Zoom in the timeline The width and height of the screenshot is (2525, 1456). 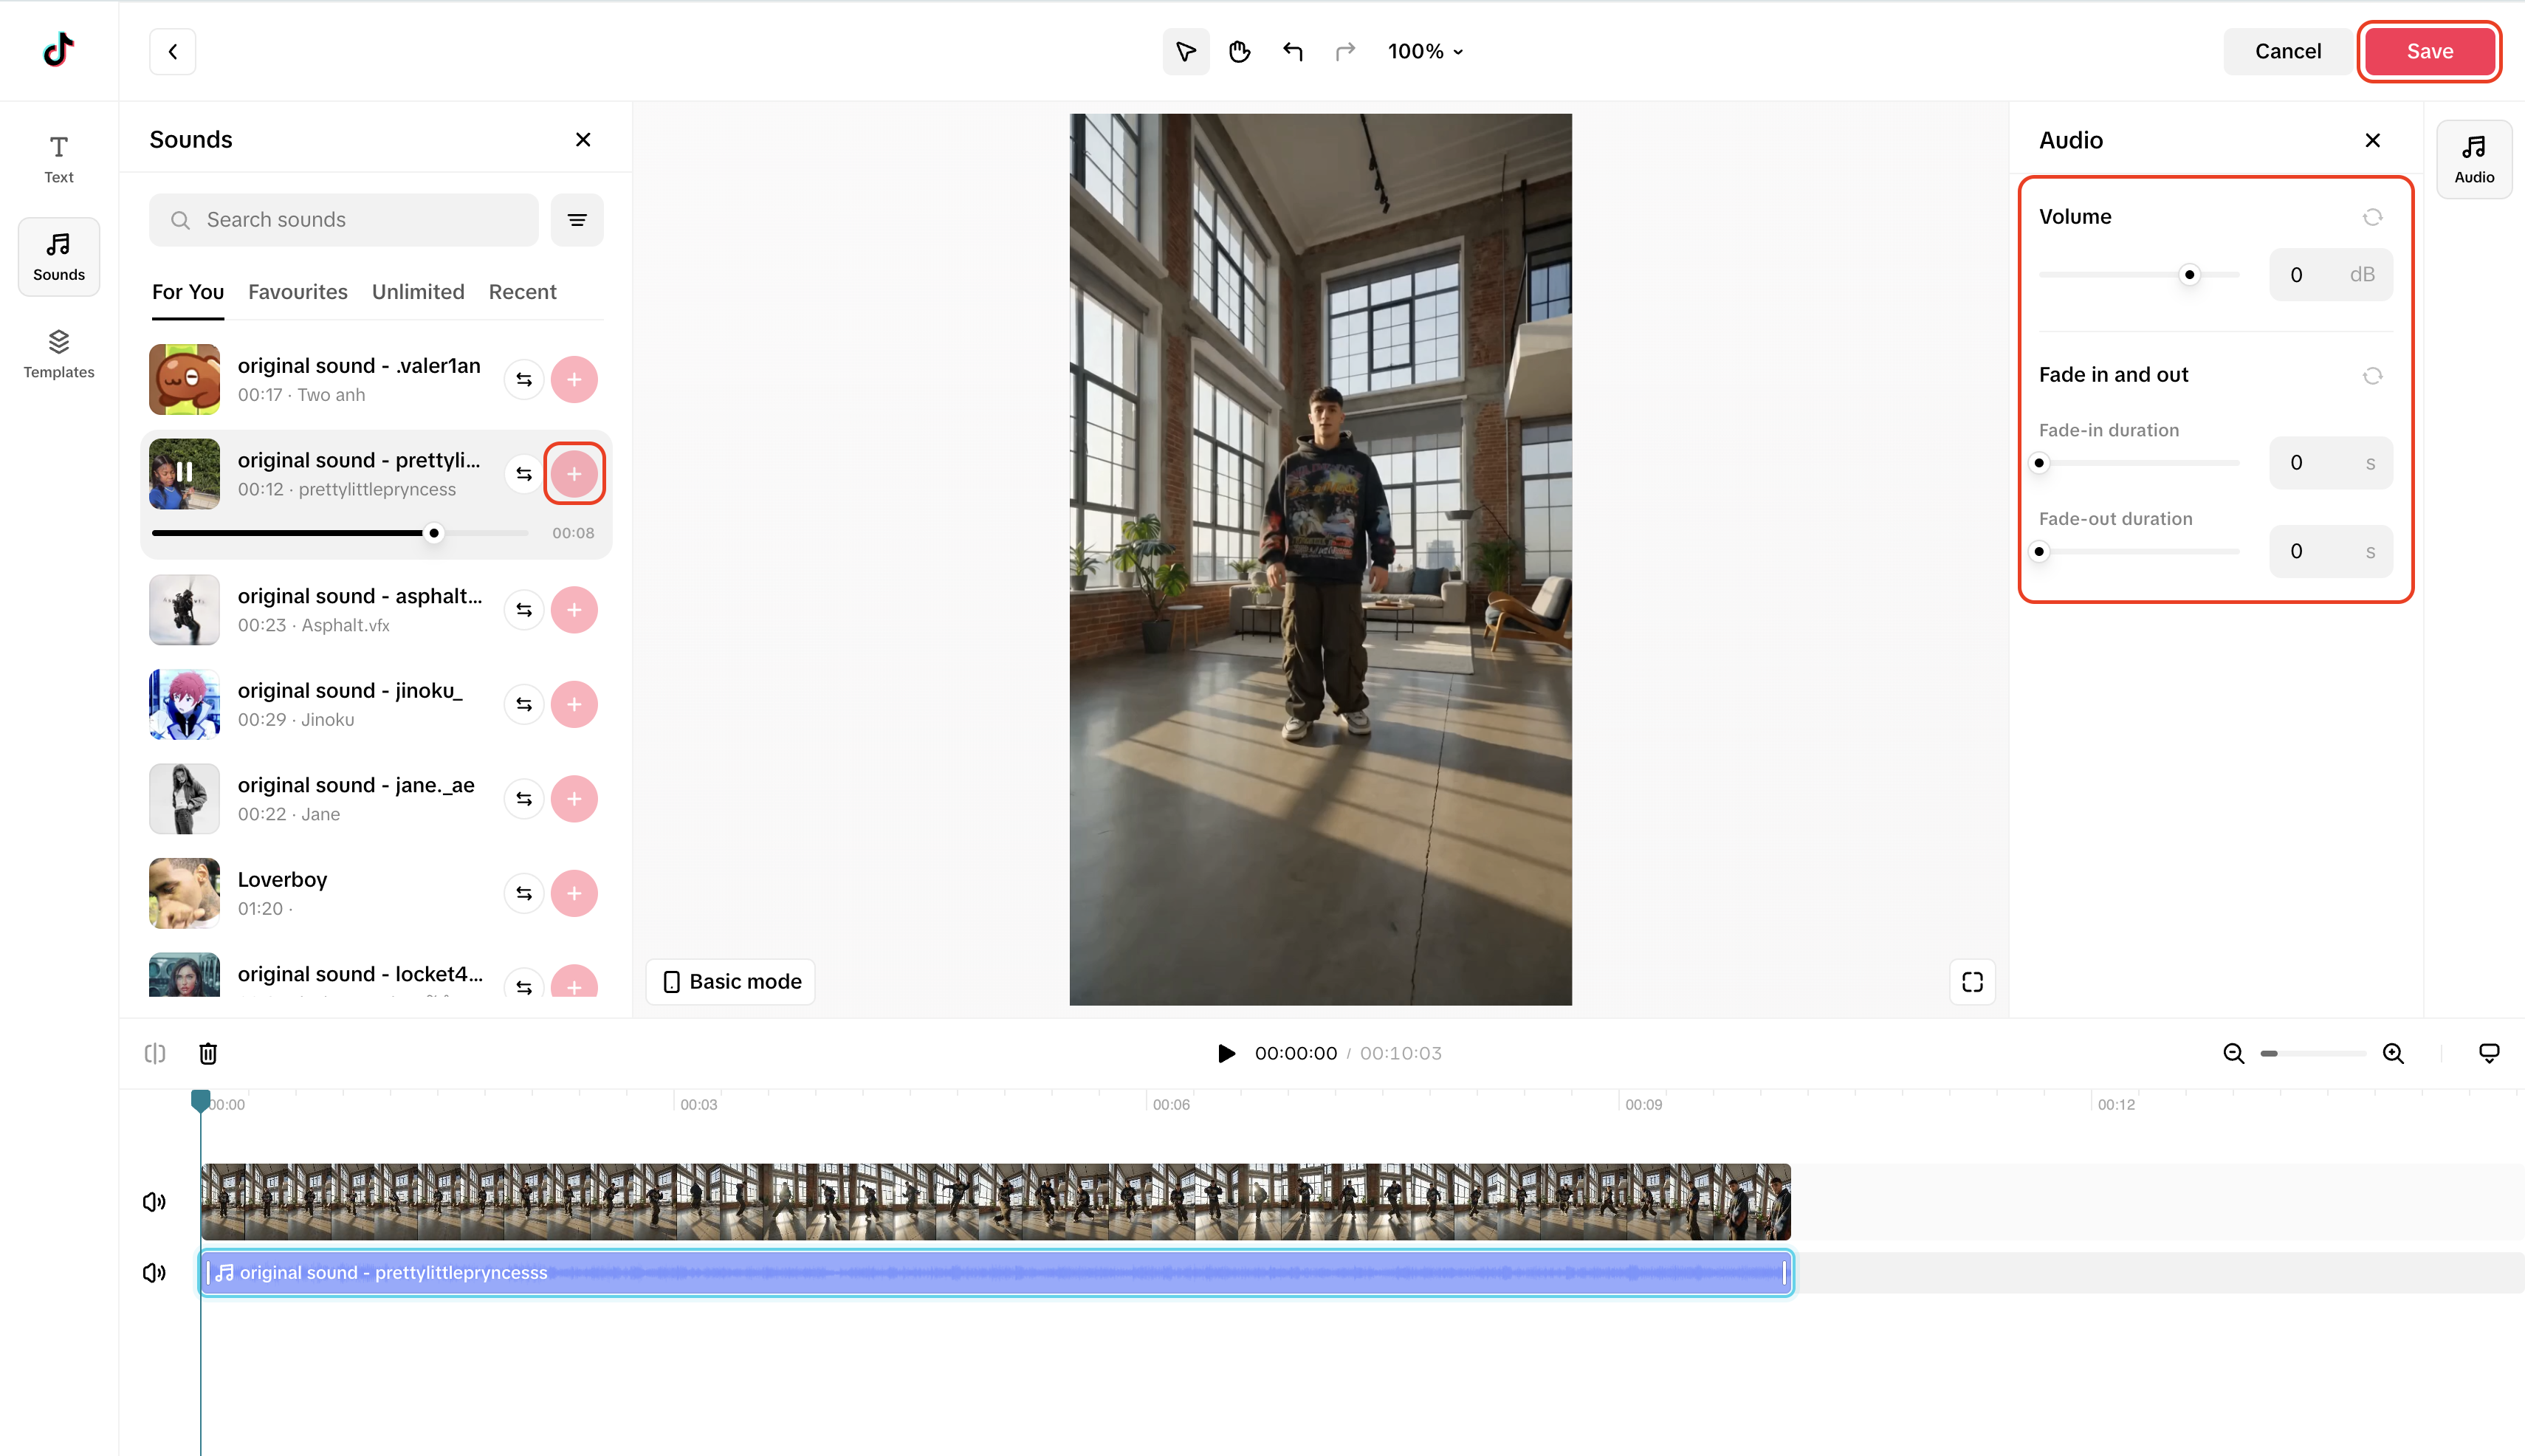[2393, 1054]
